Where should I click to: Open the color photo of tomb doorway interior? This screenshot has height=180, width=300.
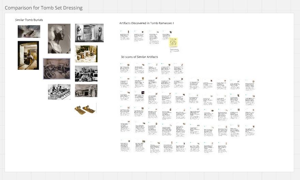coord(28,55)
